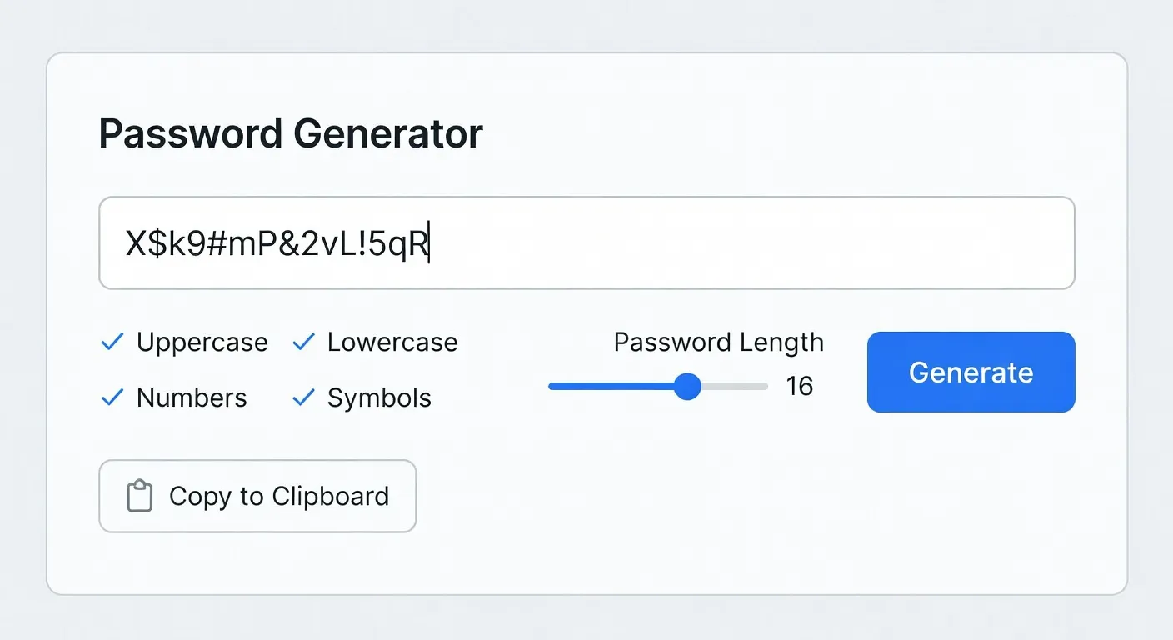Click the Uppercase label text
1173x640 pixels.
pyautogui.click(x=202, y=342)
